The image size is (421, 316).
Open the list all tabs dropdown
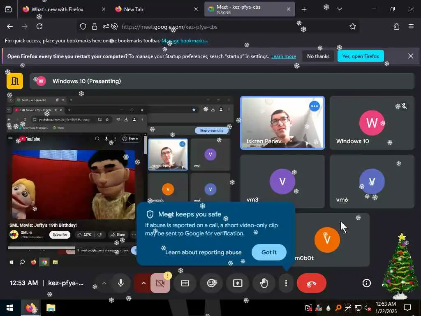tap(339, 9)
